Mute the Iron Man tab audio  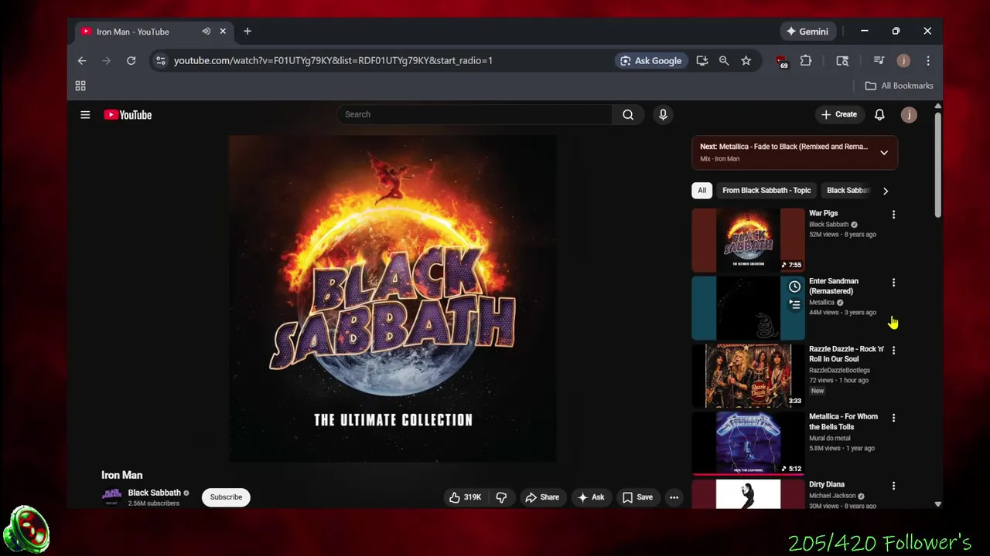pos(207,32)
